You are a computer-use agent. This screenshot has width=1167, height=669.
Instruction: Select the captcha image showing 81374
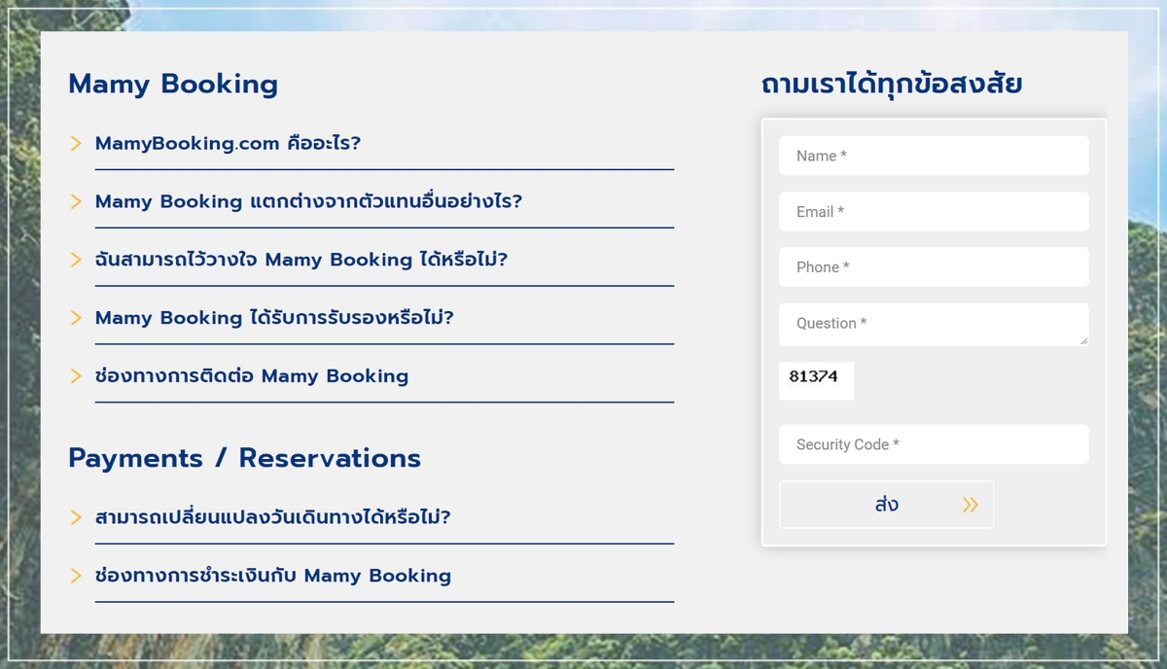coord(817,380)
